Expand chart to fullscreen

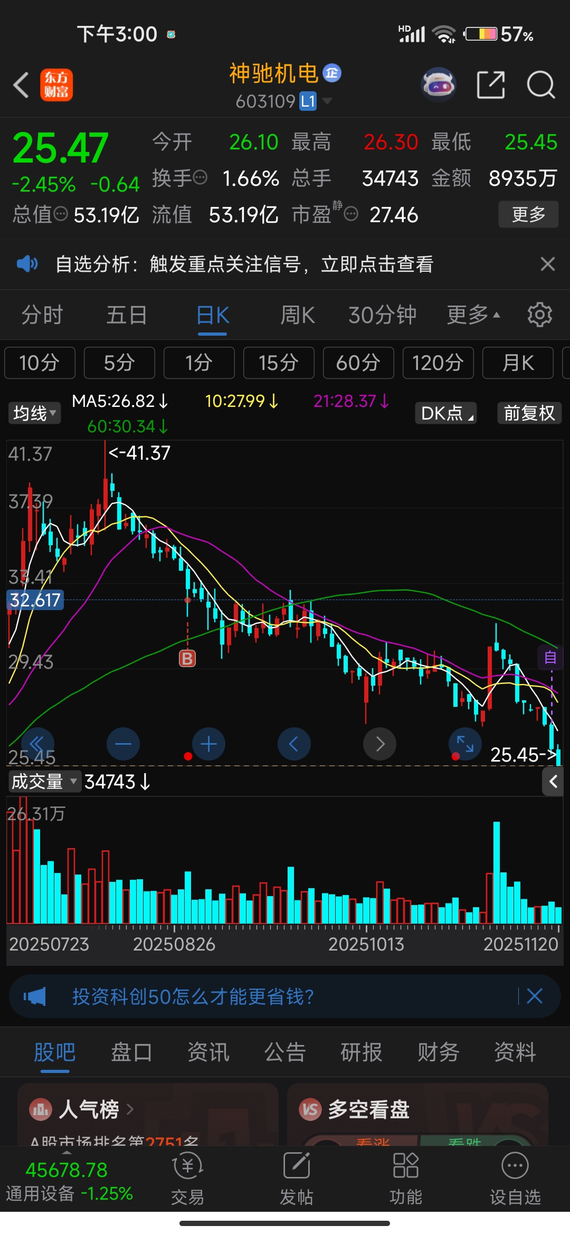(465, 744)
